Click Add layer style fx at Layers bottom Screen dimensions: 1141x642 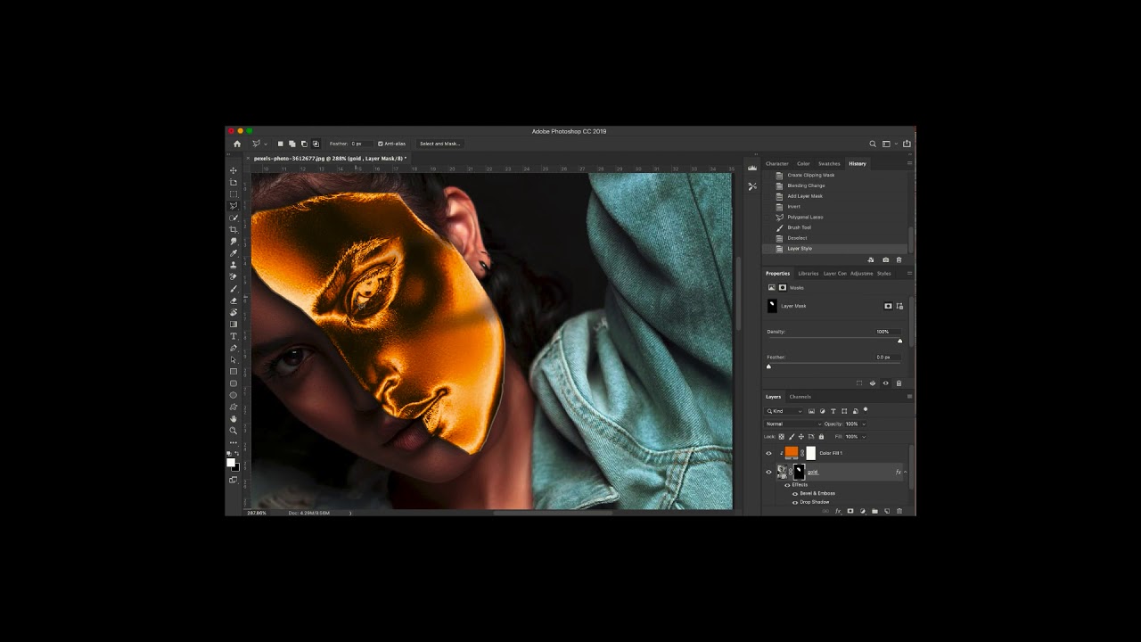coord(838,511)
